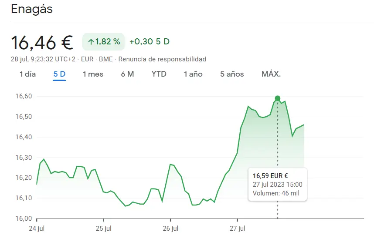The image size is (374, 239).
Task: Click the 16,60 y-axis label
Action: click(x=24, y=96)
